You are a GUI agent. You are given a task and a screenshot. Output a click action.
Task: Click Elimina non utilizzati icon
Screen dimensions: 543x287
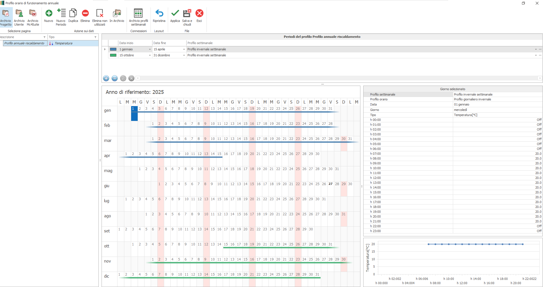pyautogui.click(x=100, y=13)
